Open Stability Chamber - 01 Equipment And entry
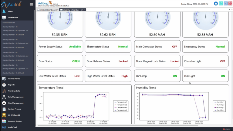 point(15,69)
